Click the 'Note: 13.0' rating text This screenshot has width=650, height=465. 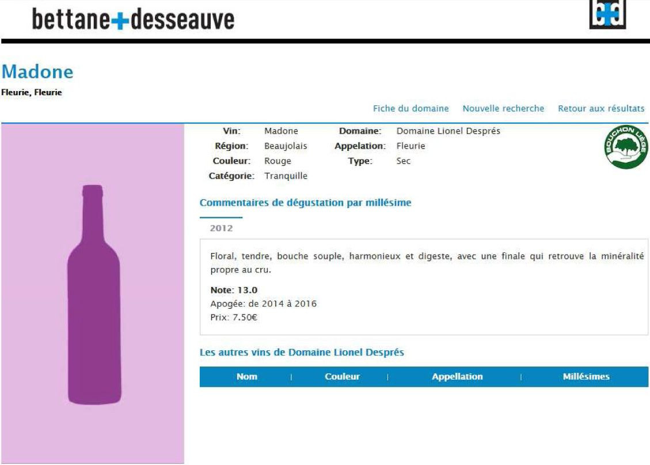click(234, 290)
